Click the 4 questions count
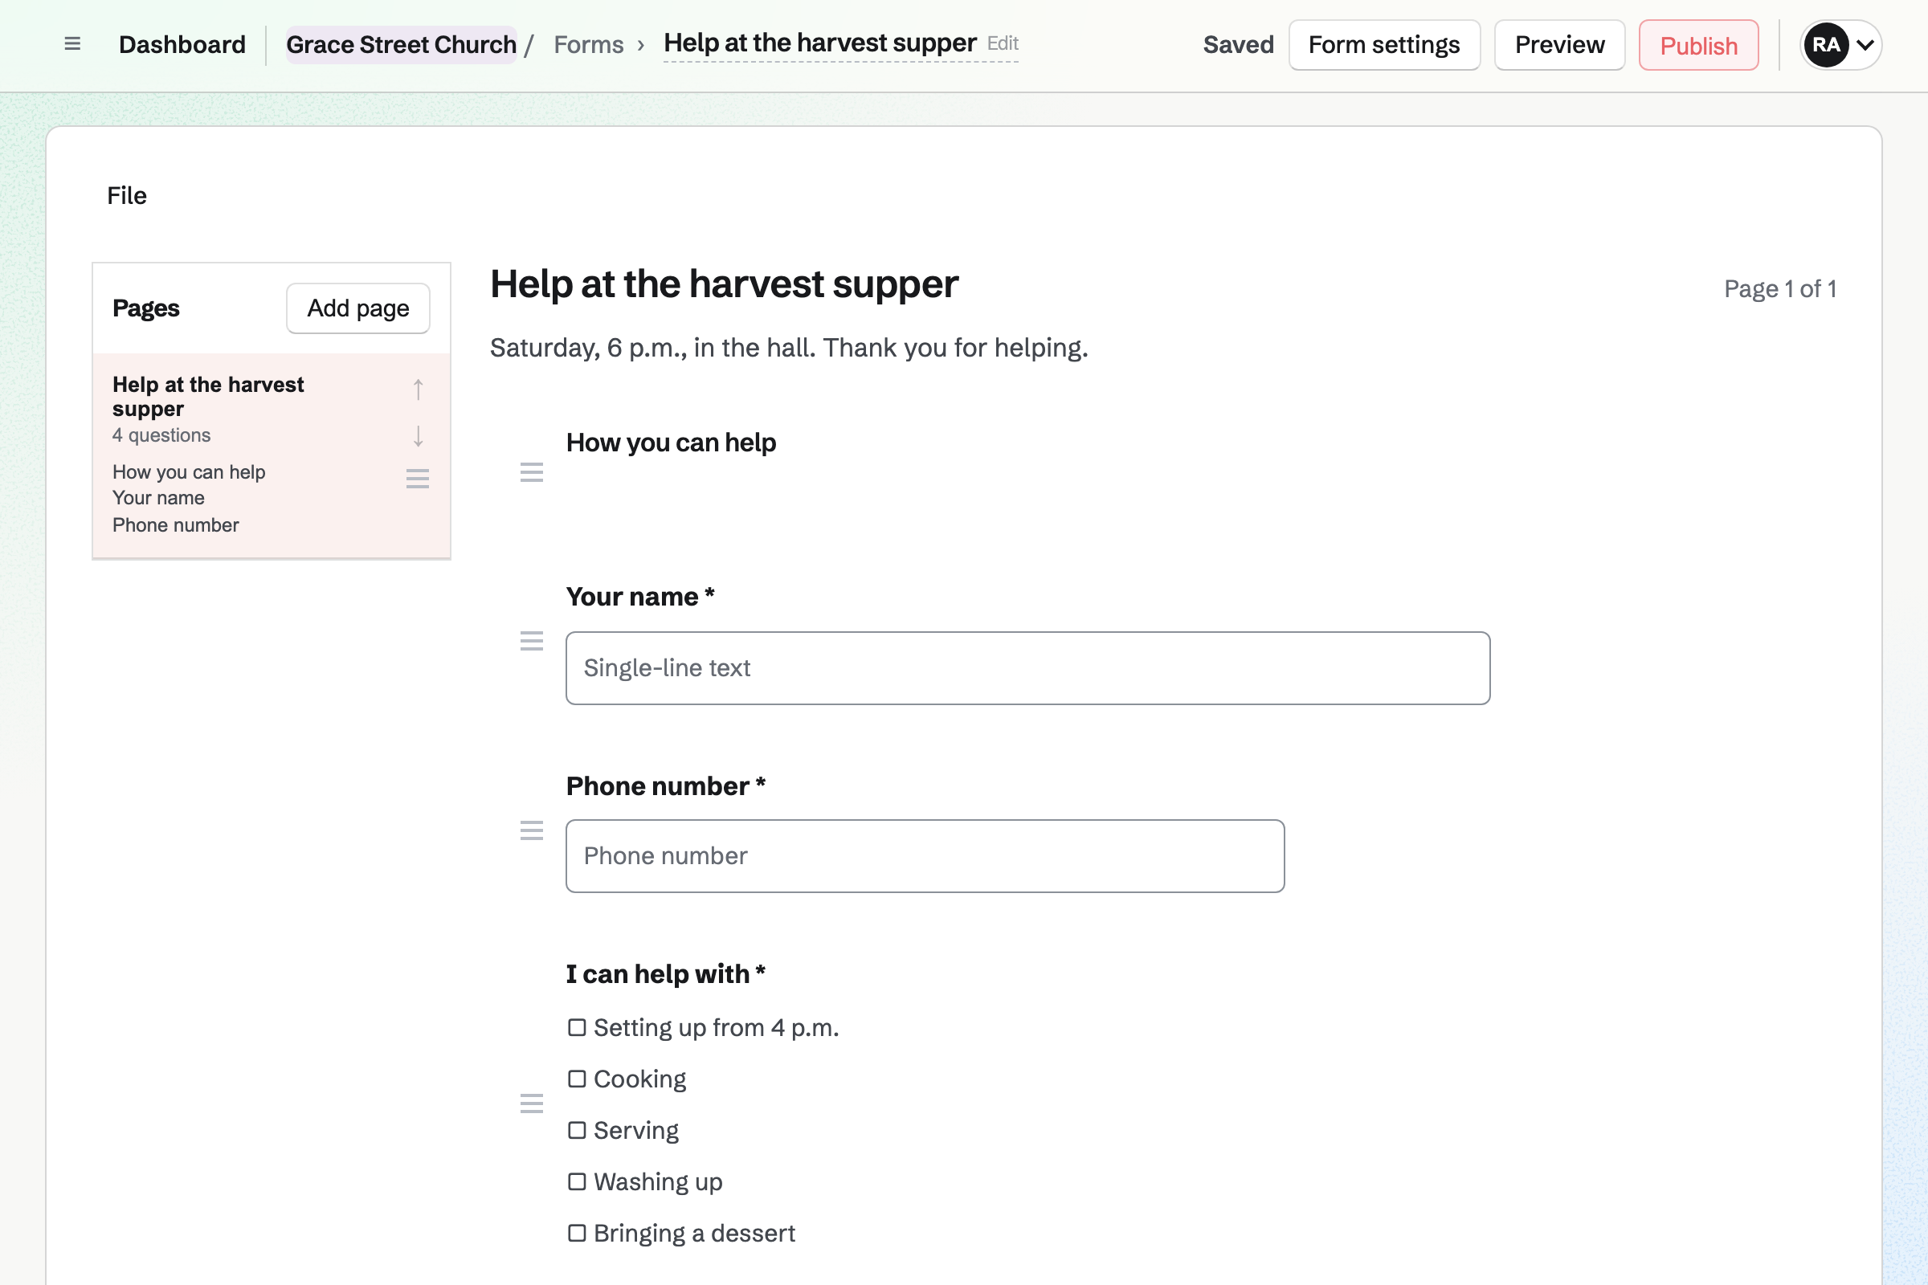This screenshot has width=1928, height=1285. pyautogui.click(x=161, y=435)
